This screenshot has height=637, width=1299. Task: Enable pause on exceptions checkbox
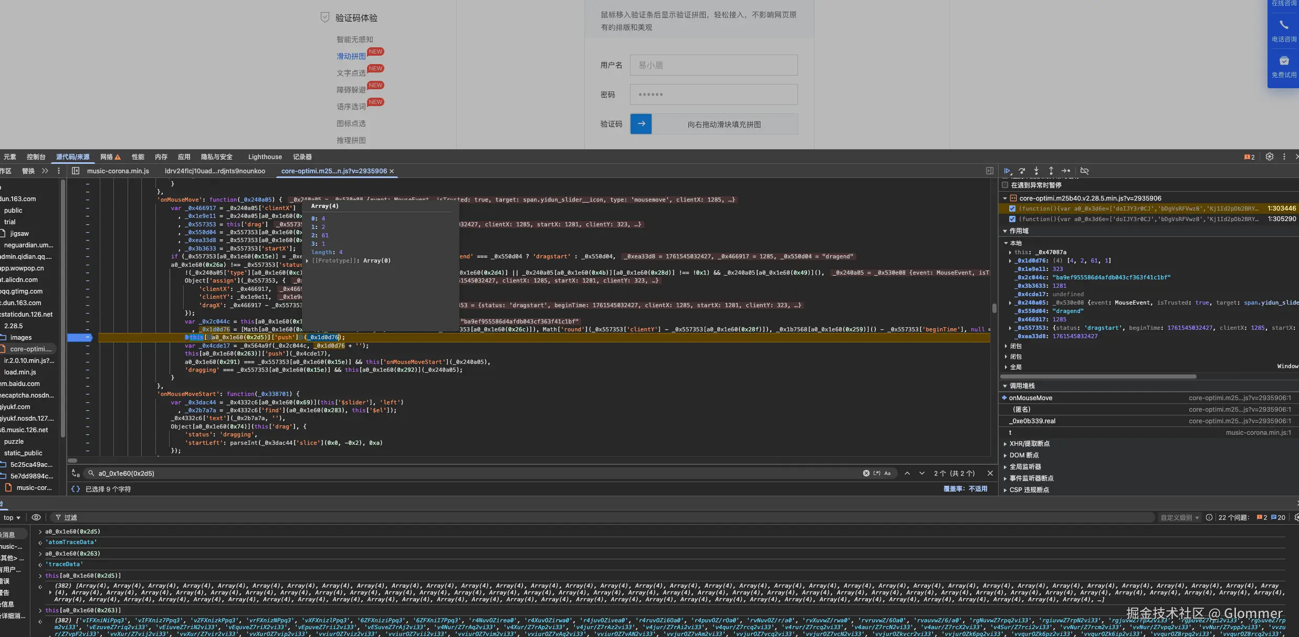[1005, 185]
